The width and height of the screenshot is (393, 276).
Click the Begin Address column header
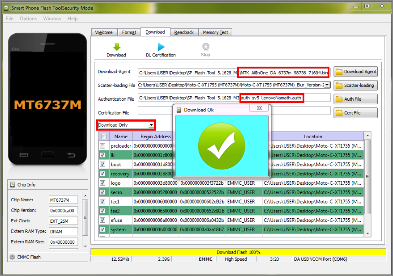pos(155,136)
